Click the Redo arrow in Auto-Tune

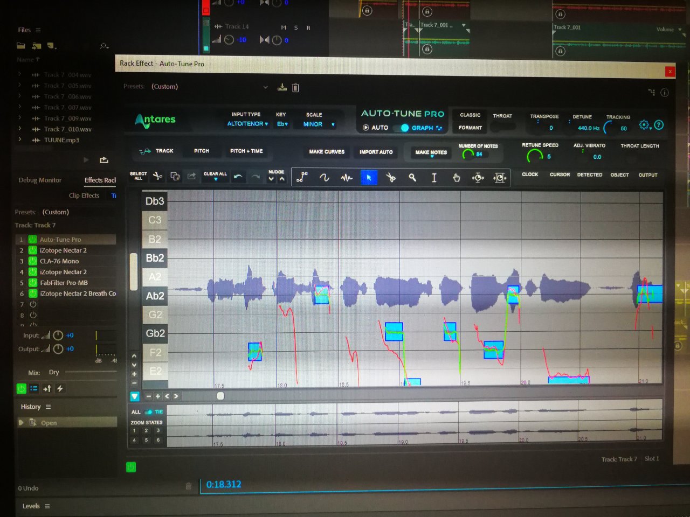[256, 176]
